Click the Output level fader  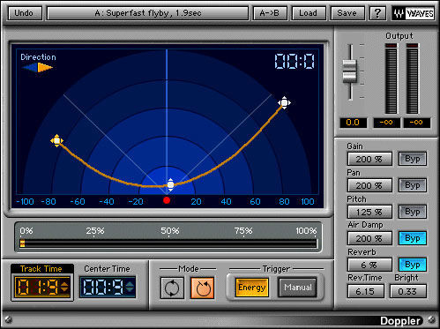[350, 71]
